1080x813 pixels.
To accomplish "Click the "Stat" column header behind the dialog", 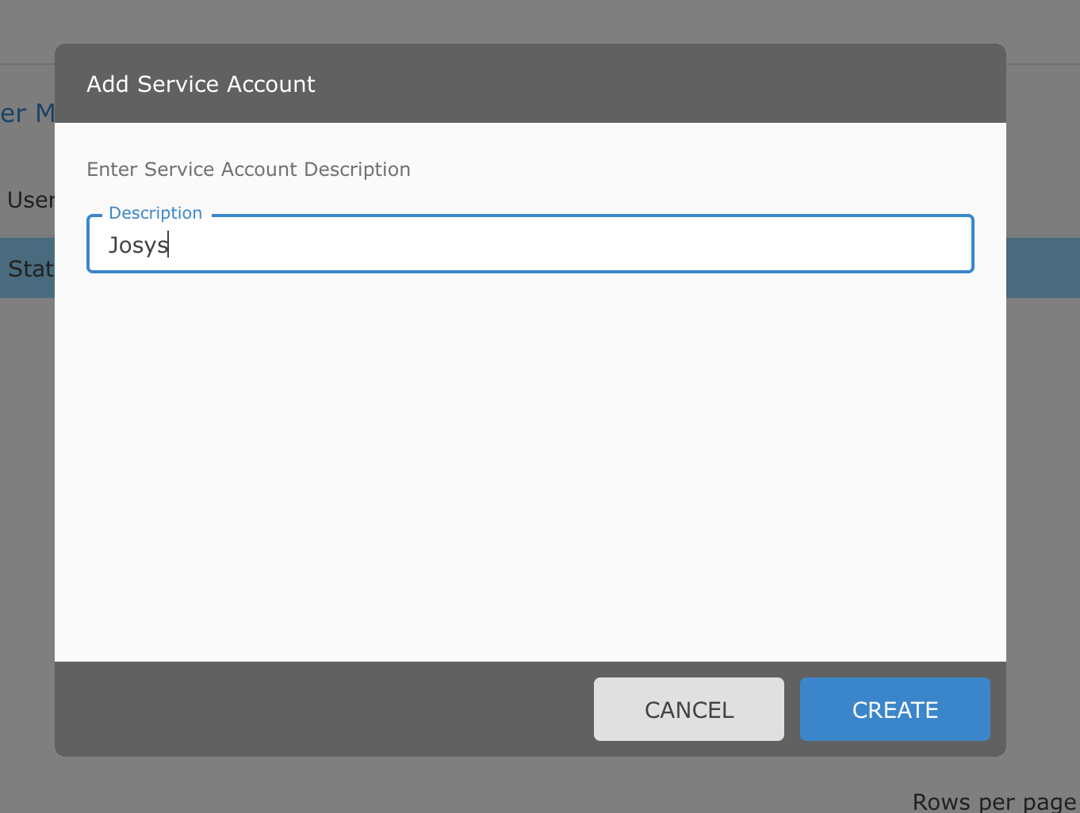I will click(x=29, y=269).
